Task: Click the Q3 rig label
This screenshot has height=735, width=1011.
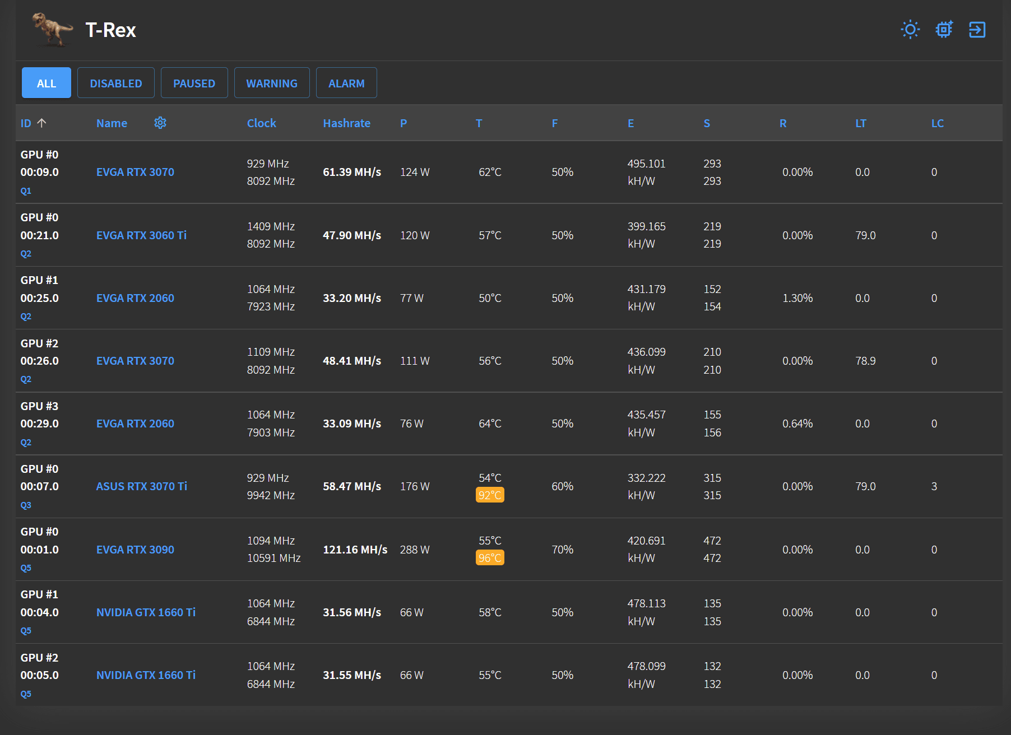Action: click(26, 505)
